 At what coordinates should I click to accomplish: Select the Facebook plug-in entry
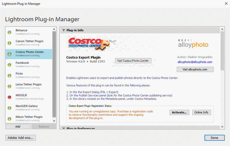point(29,65)
